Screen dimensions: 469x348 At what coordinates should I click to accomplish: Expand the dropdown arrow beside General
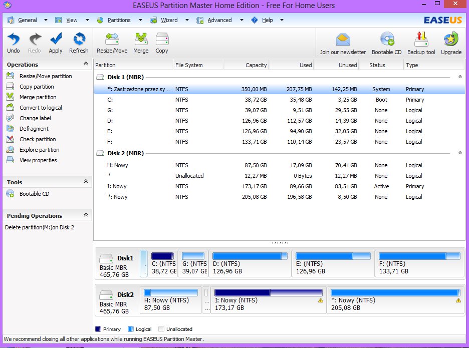point(46,20)
